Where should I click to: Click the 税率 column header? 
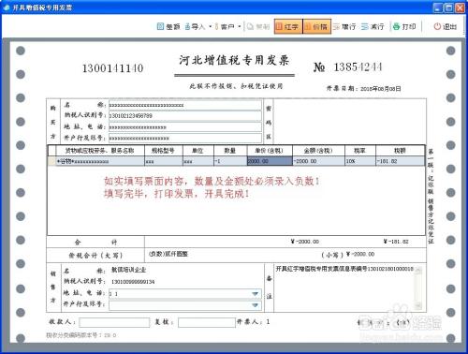pyautogui.click(x=360, y=151)
